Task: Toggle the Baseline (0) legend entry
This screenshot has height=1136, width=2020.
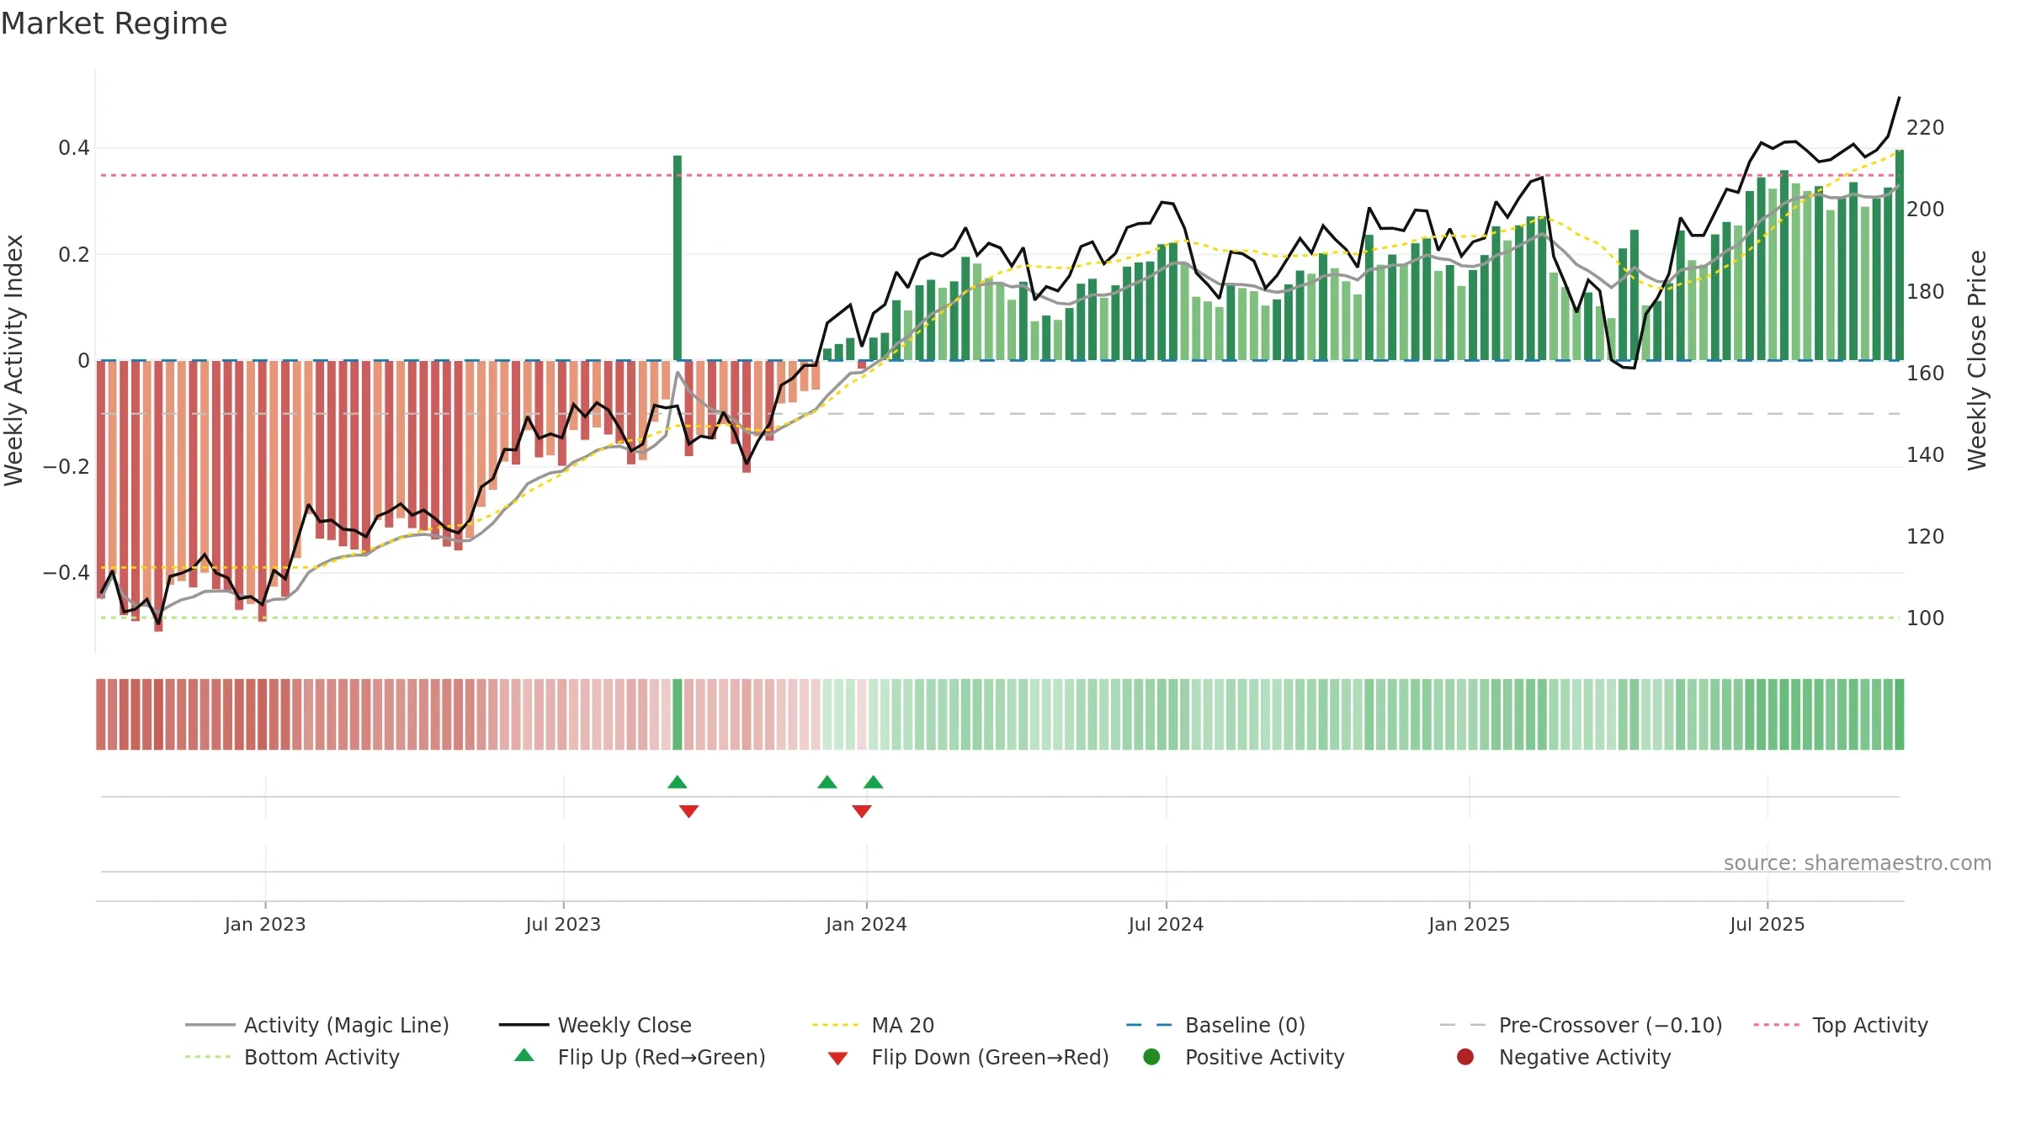Action: pyautogui.click(x=1215, y=1025)
